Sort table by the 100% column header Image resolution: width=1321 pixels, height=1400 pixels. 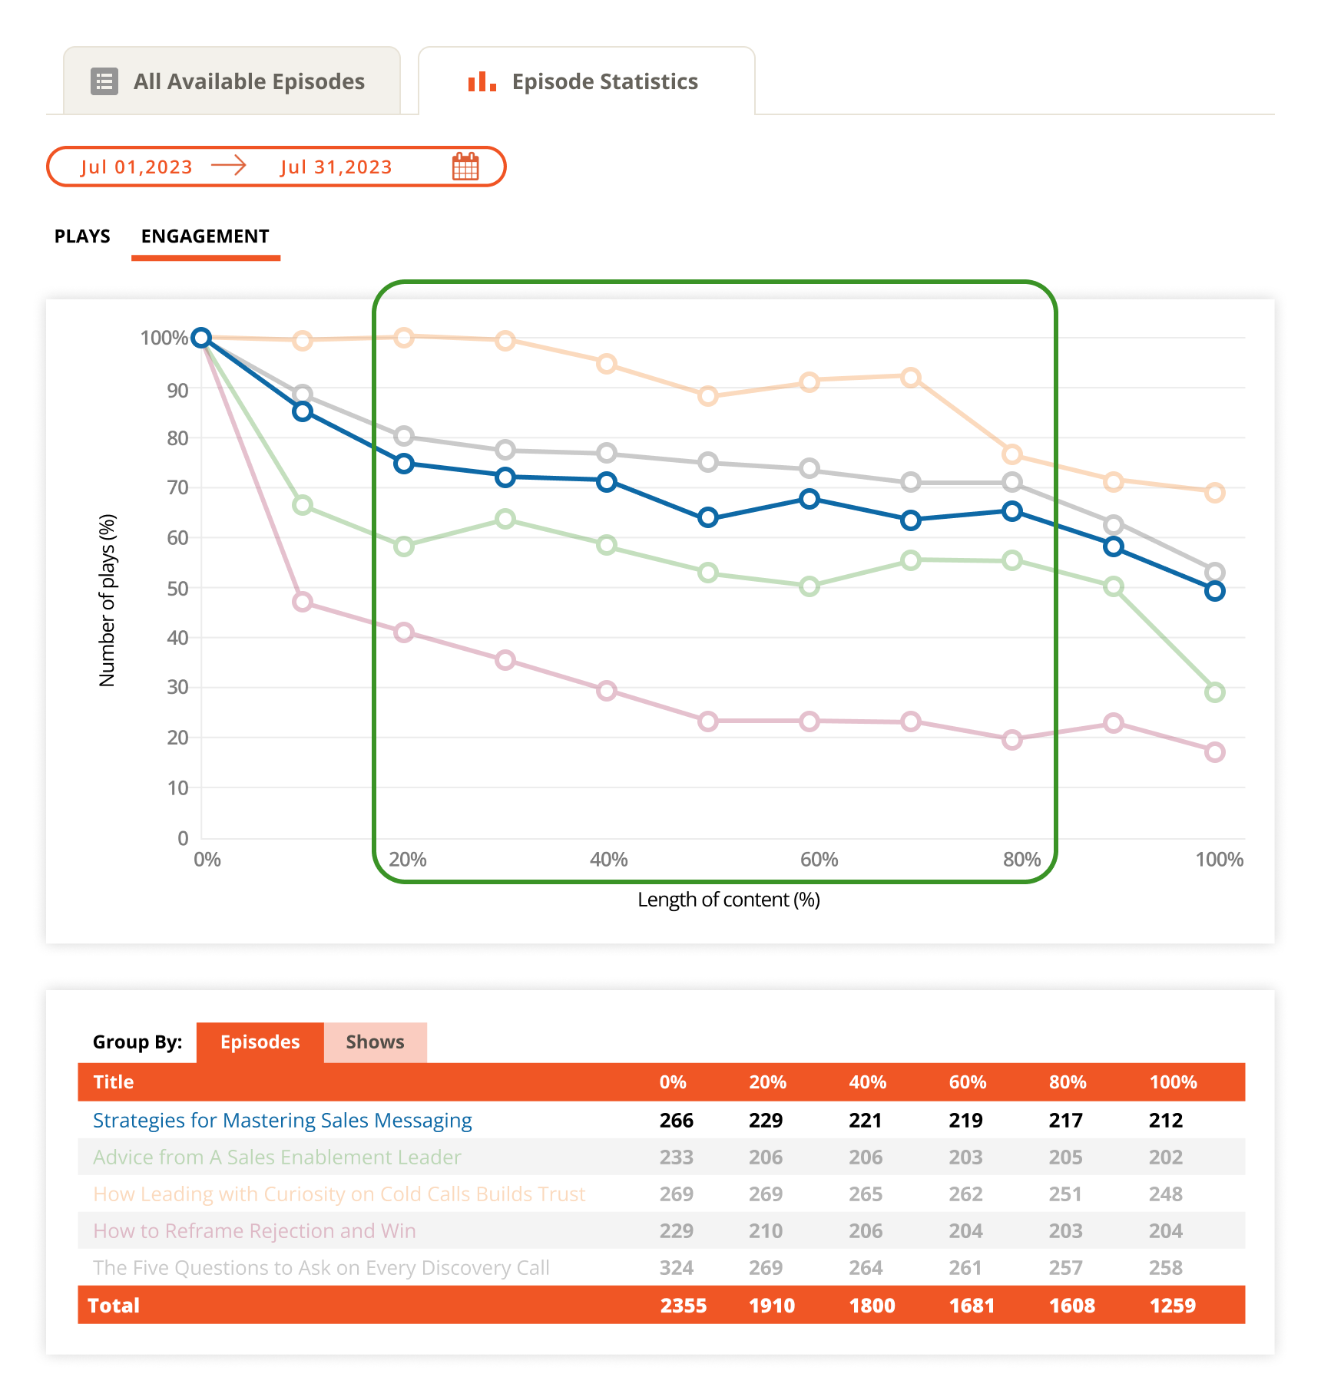1173,1082
